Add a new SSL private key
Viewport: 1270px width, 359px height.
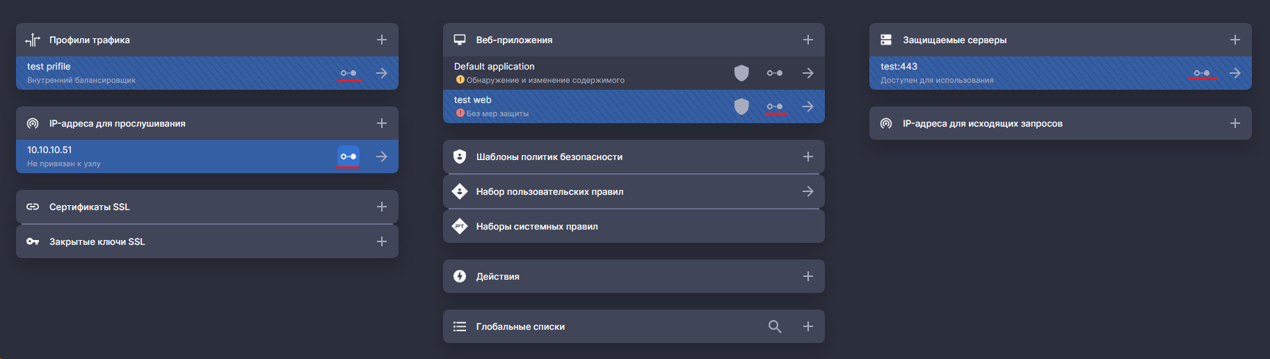tap(381, 241)
